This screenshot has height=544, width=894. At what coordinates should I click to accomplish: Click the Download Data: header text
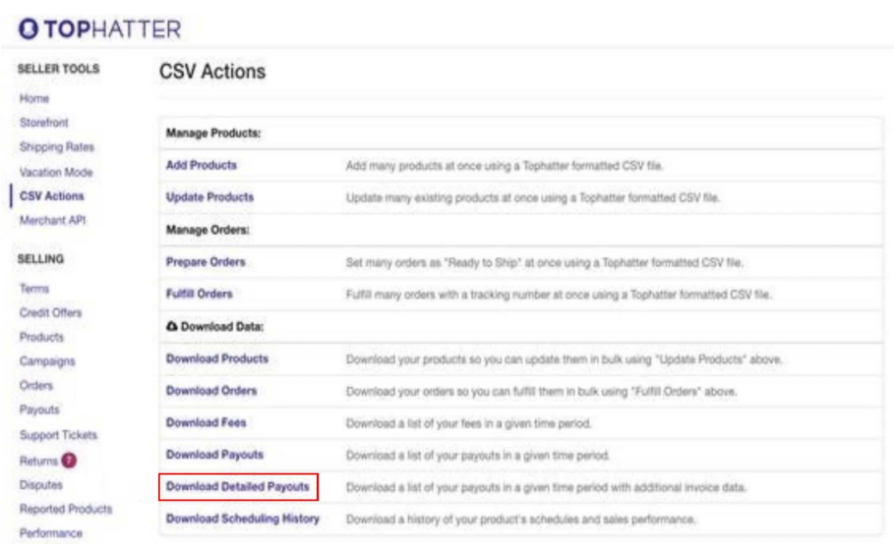point(222,327)
